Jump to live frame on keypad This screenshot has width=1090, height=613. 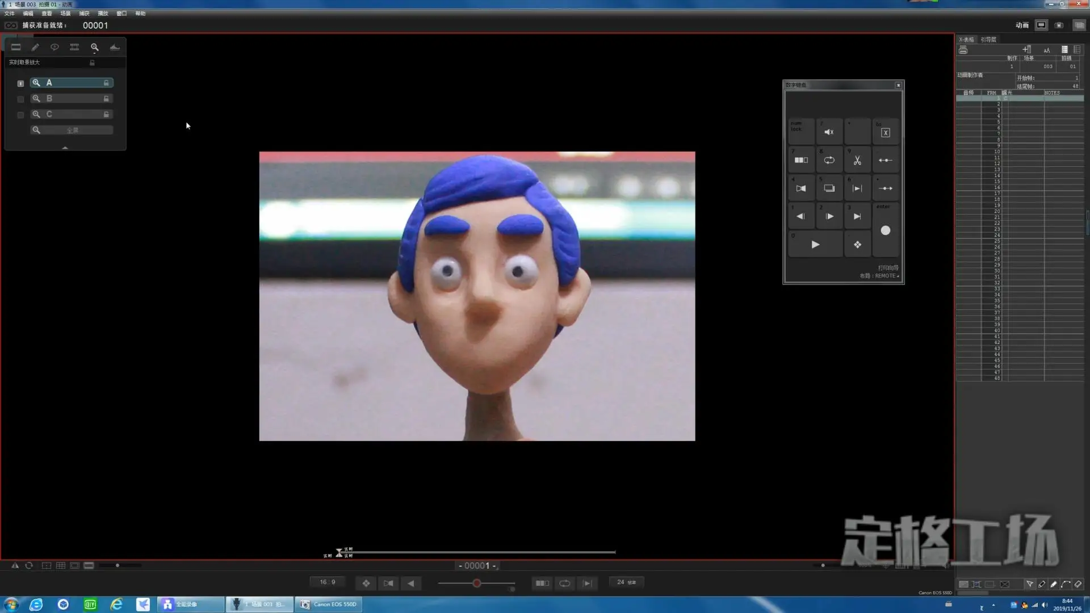(857, 216)
